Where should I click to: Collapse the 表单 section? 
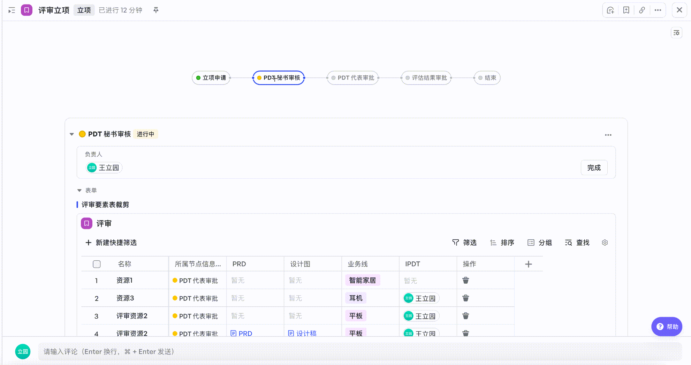[x=79, y=190]
